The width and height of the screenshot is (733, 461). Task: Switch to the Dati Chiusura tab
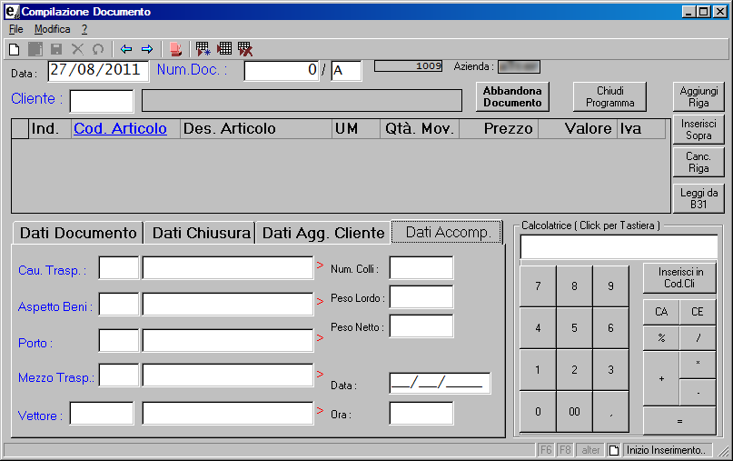pos(201,233)
